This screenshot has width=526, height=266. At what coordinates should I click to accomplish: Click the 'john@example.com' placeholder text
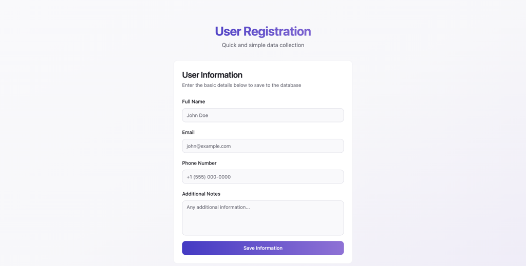coord(209,146)
